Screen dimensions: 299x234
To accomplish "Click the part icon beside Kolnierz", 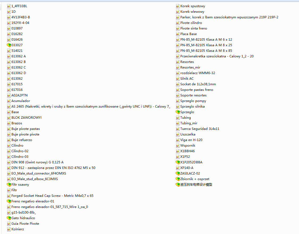I will click(x=9, y=229).
